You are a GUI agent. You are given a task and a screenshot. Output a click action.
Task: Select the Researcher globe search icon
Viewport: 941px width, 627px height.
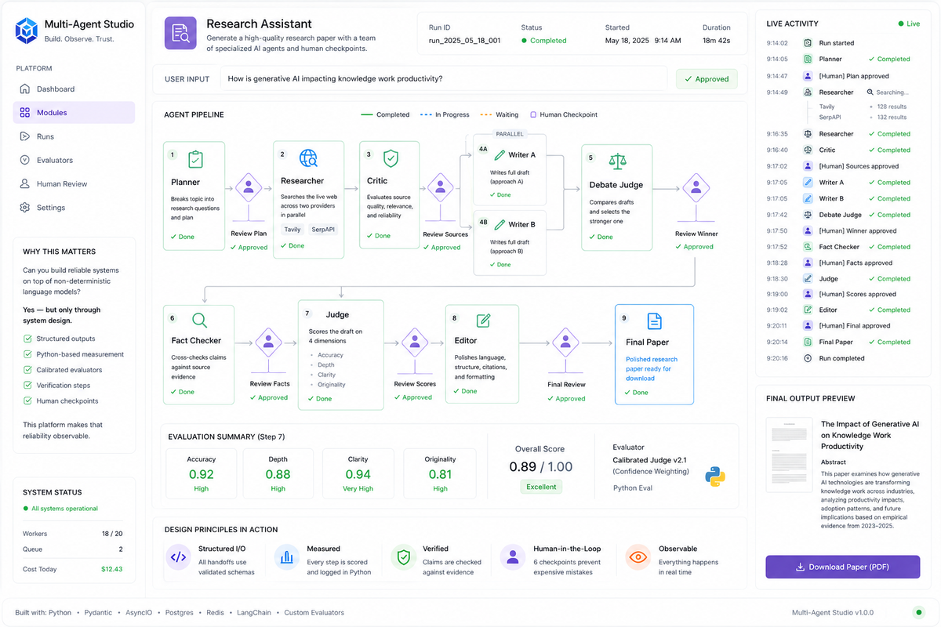coord(308,159)
